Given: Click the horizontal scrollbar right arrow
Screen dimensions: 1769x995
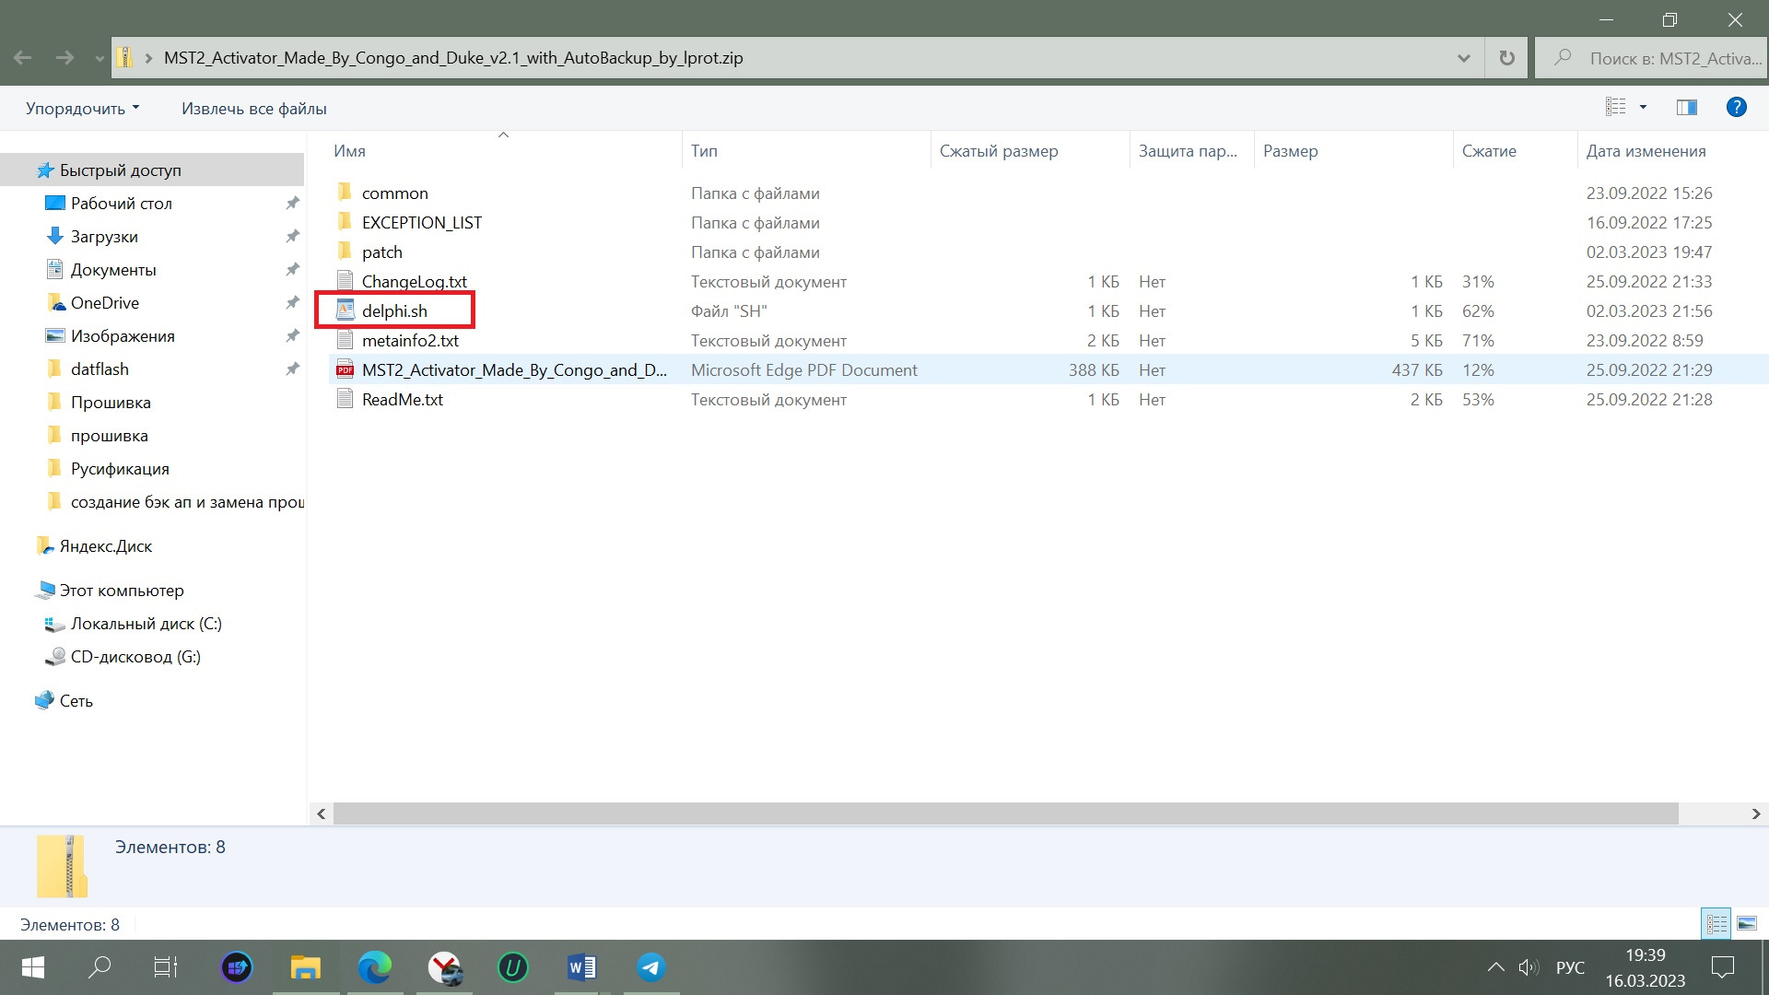Looking at the screenshot, I should 1755,814.
